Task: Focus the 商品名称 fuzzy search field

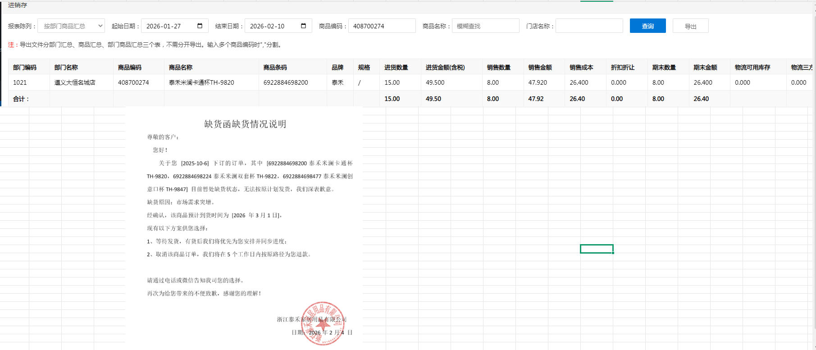Action: click(485, 26)
